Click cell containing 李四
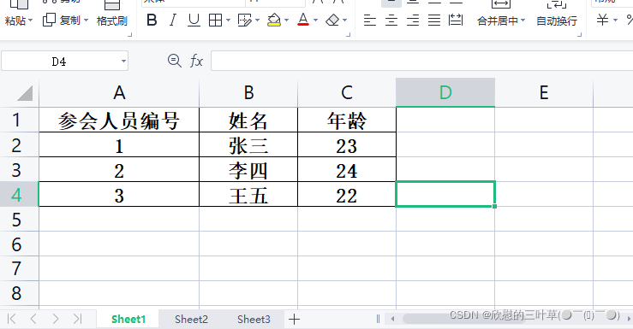 click(248, 170)
